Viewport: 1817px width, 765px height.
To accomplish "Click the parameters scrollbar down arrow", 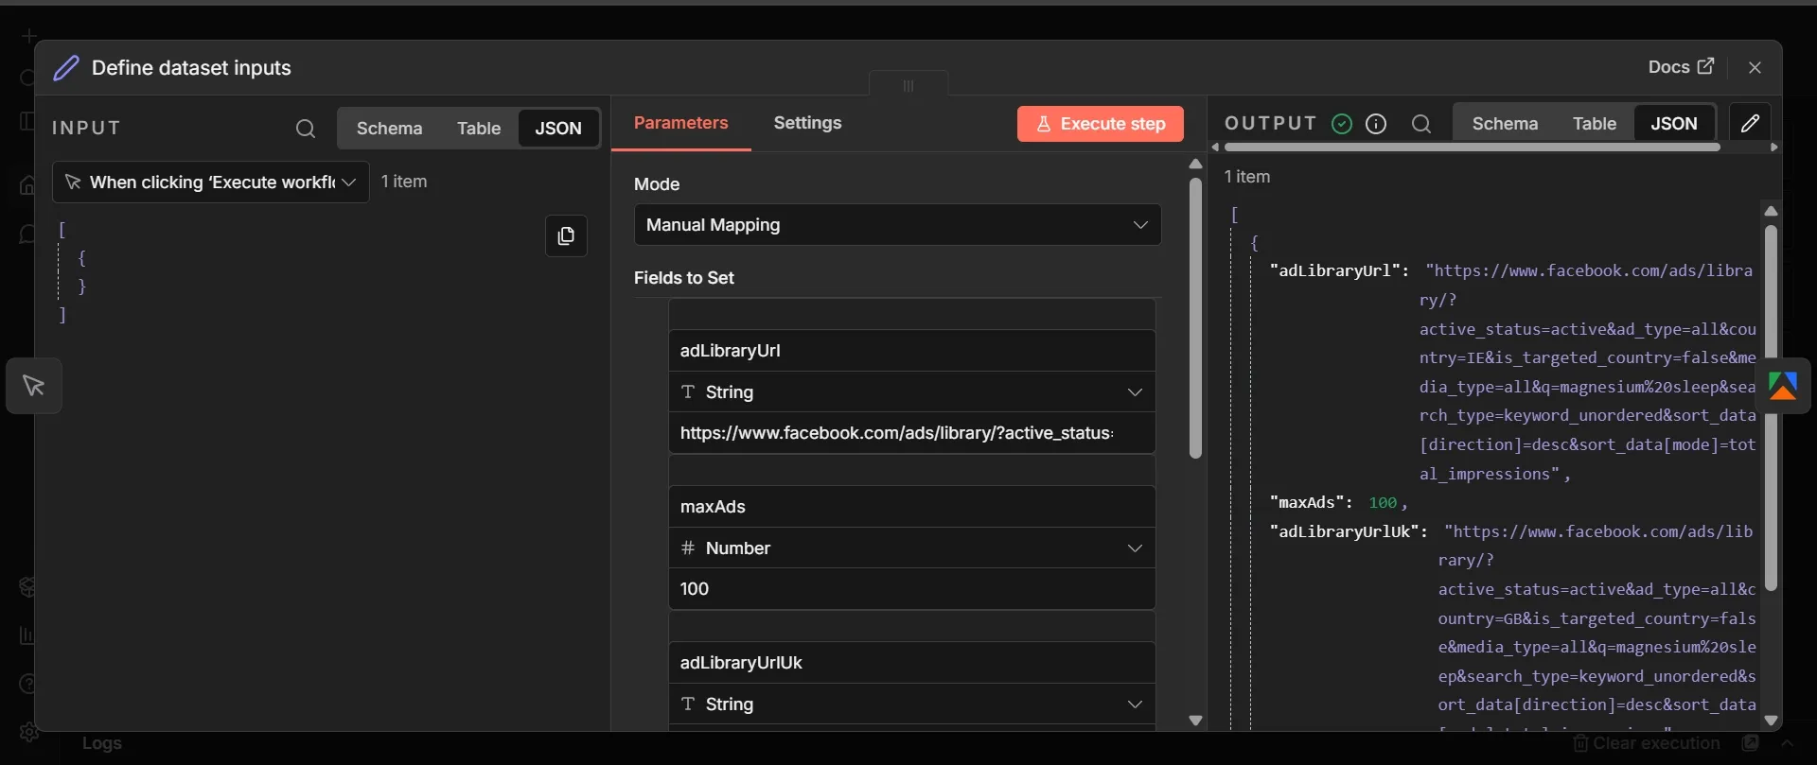I will pos(1195,721).
